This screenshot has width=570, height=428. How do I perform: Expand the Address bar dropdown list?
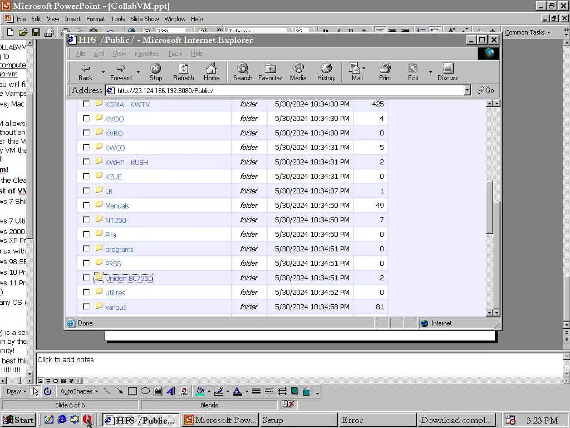467,90
